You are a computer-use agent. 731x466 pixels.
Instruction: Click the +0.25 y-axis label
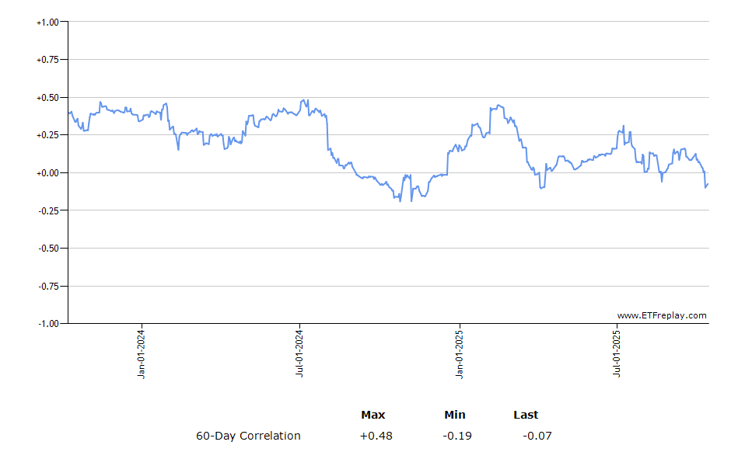point(47,135)
